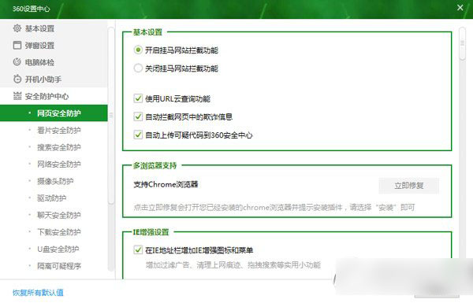Select U盘安全防护 sub-item
Image resolution: width=473 pixels, height=303 pixels.
click(54, 249)
